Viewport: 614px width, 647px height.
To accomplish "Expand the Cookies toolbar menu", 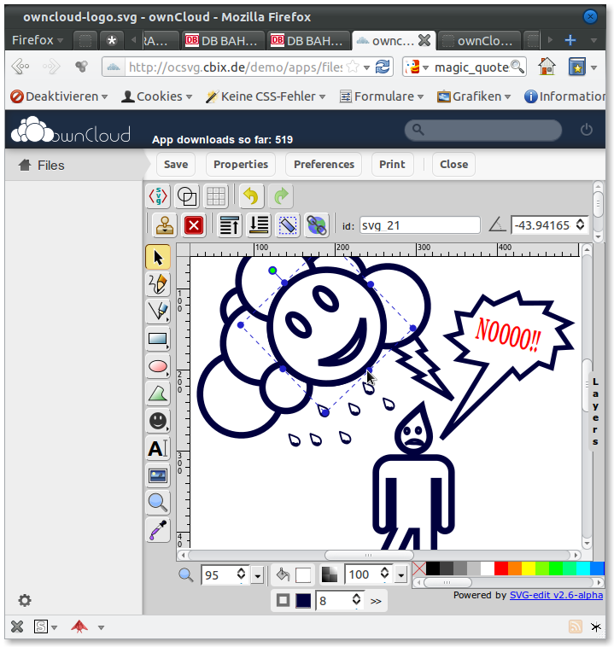I will pyautogui.click(x=157, y=96).
